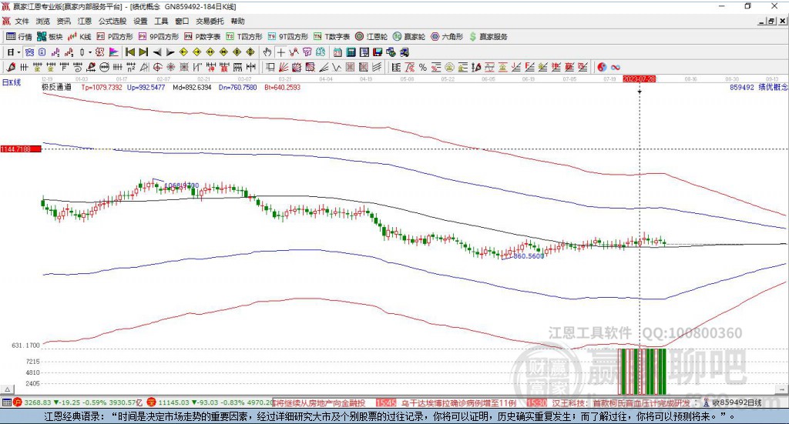Select the zigzag wave line tool
The width and height of the screenshot is (789, 424).
(337, 67)
